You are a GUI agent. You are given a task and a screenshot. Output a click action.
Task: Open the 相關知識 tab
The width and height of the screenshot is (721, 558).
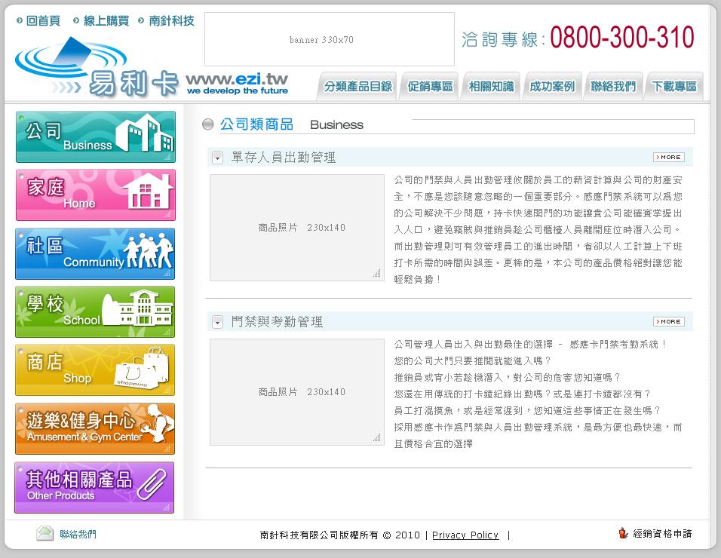pos(491,87)
